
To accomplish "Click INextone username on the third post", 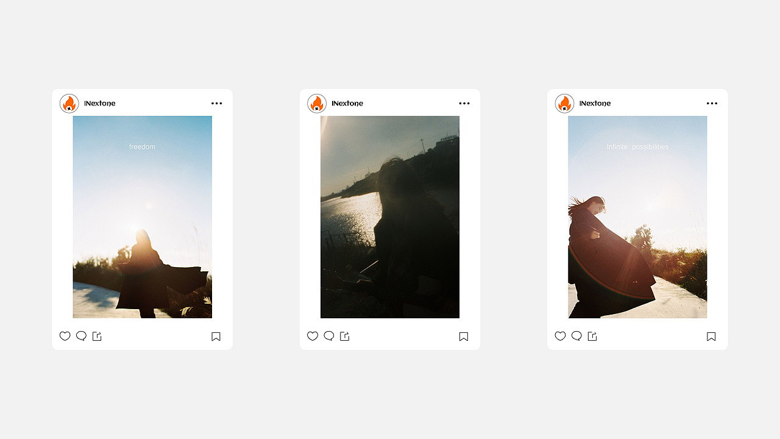I will click(x=595, y=104).
